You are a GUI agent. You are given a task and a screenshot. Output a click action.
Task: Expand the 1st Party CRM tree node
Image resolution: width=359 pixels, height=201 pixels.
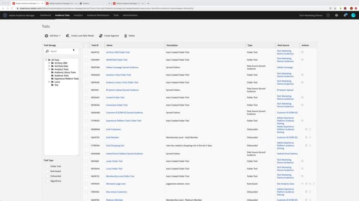(x=49, y=63)
